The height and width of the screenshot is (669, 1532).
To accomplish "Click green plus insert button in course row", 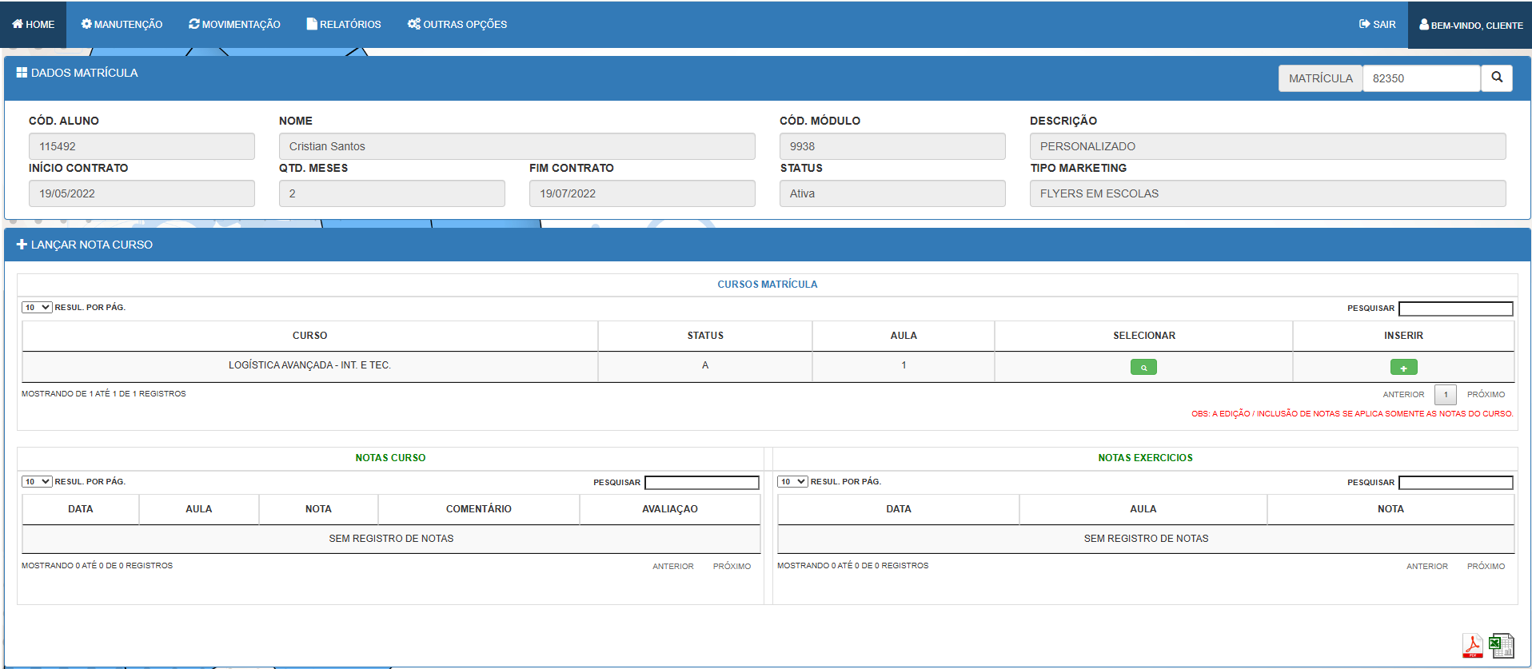I will click(x=1403, y=368).
